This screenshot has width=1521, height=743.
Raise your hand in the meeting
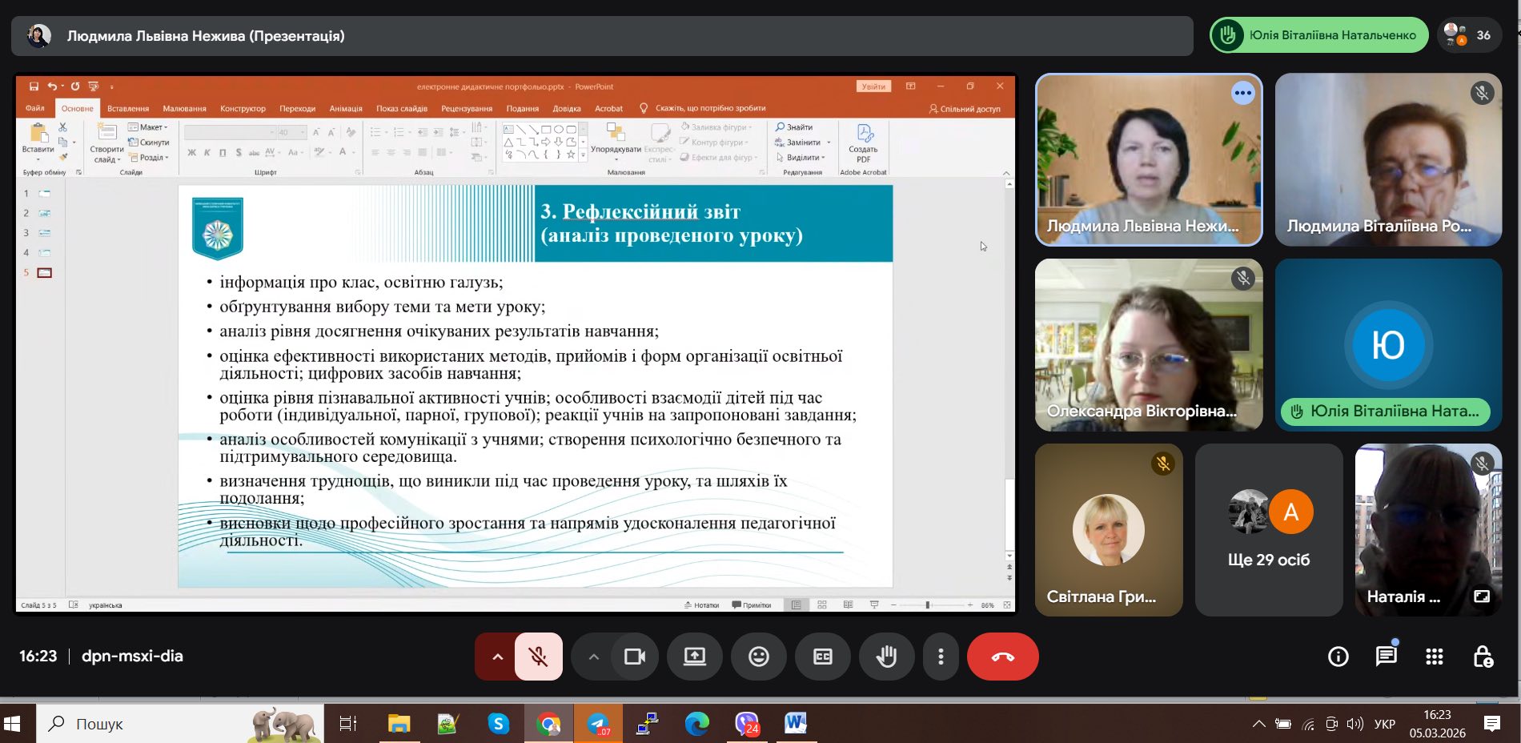(x=886, y=657)
